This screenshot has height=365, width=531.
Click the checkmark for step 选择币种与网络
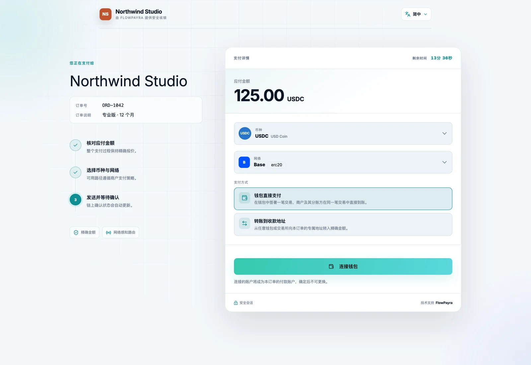click(x=75, y=173)
